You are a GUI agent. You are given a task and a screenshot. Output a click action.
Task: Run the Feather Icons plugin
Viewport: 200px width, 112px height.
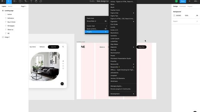(x=122, y=10)
